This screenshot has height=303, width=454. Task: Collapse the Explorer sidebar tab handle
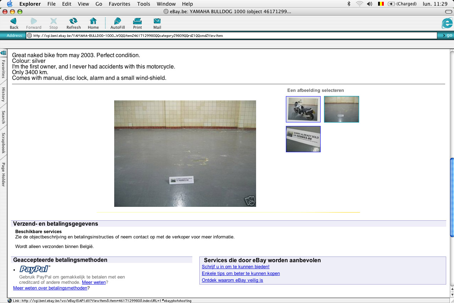(x=3, y=53)
